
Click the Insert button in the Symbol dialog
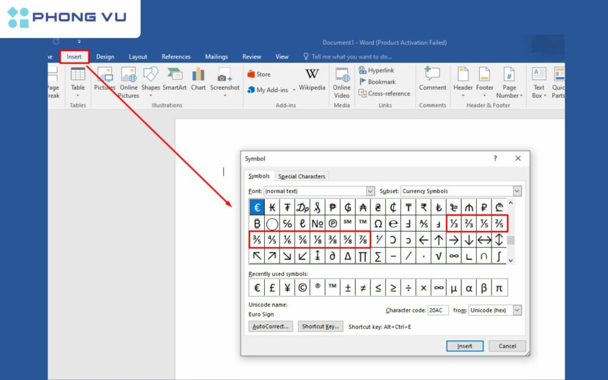coord(464,346)
